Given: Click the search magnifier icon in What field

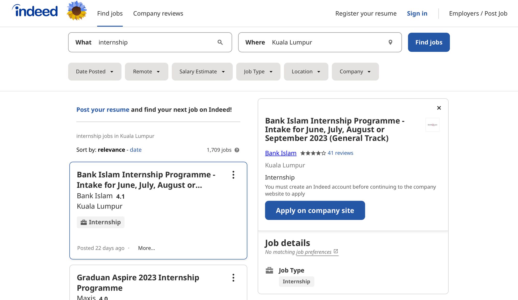Looking at the screenshot, I should (220, 42).
